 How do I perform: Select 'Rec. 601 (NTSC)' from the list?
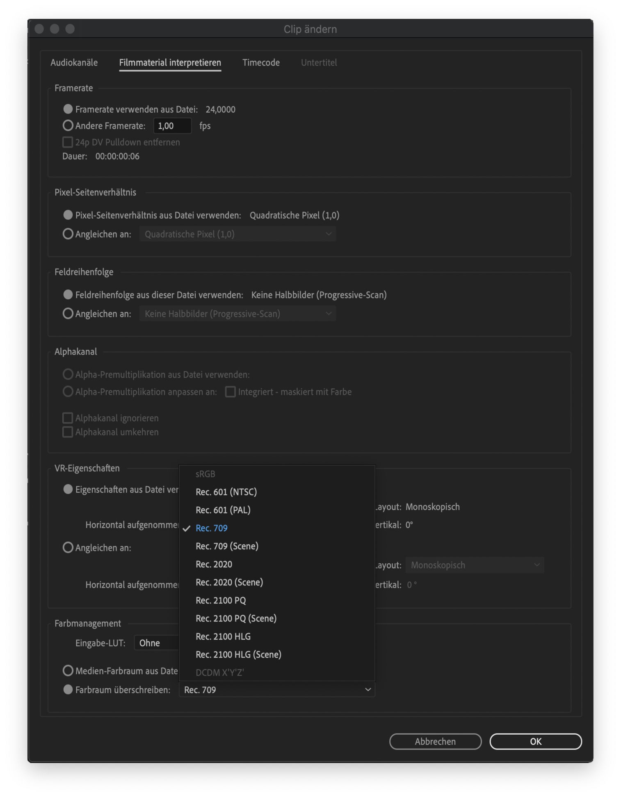coord(226,492)
